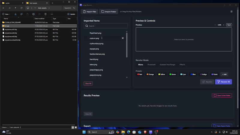The image size is (240, 135).
Task: Click the Recolor All button
Action: 223,82
